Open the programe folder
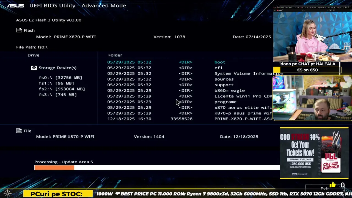 point(226,102)
